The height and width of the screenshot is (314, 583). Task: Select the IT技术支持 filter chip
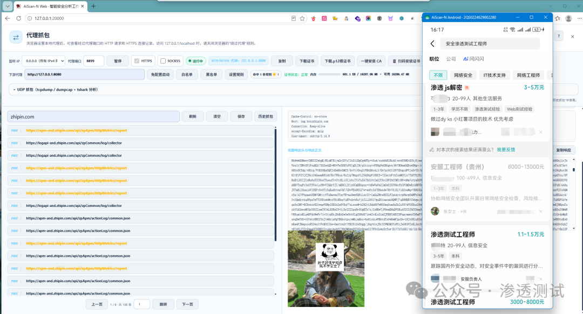click(494, 75)
